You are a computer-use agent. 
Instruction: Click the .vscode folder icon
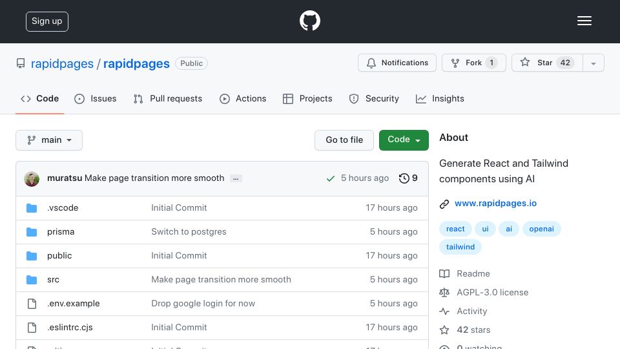click(x=32, y=208)
